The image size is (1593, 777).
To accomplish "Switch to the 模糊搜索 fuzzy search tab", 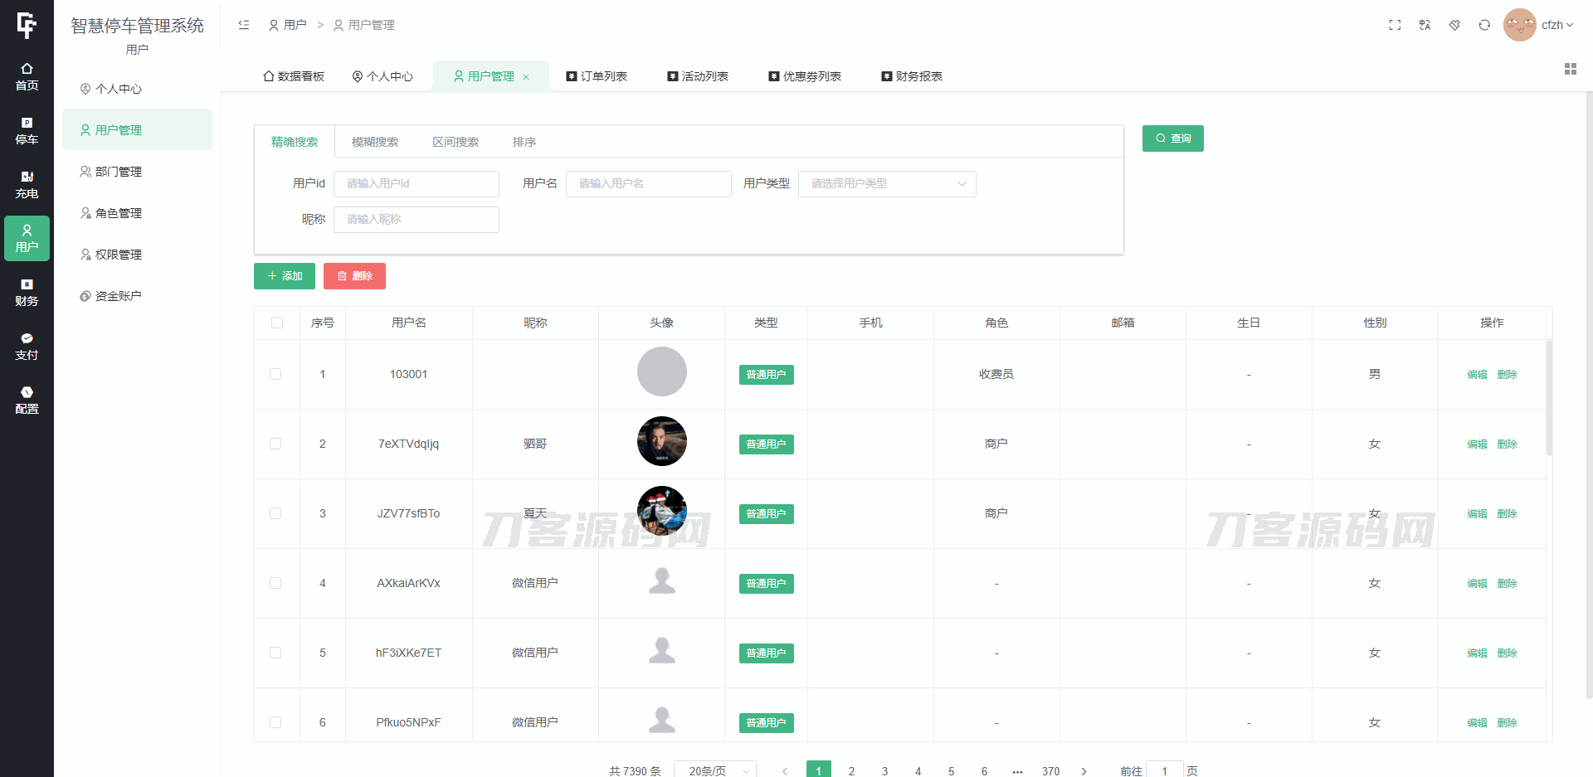I will [x=375, y=142].
